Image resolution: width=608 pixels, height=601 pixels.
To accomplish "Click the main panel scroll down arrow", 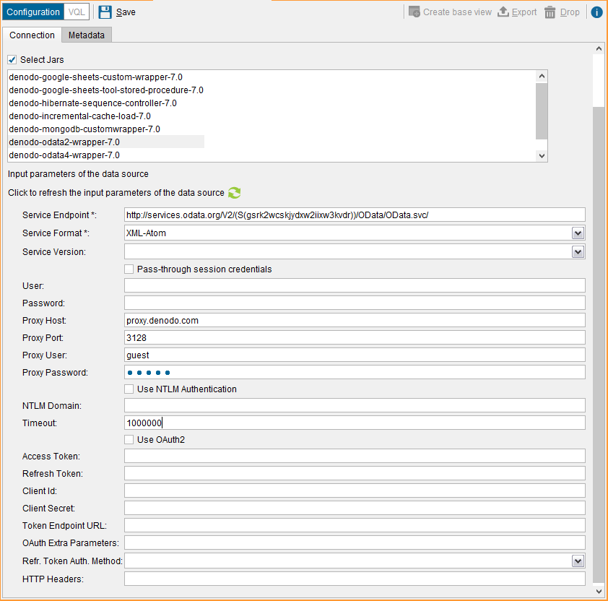I will (599, 592).
